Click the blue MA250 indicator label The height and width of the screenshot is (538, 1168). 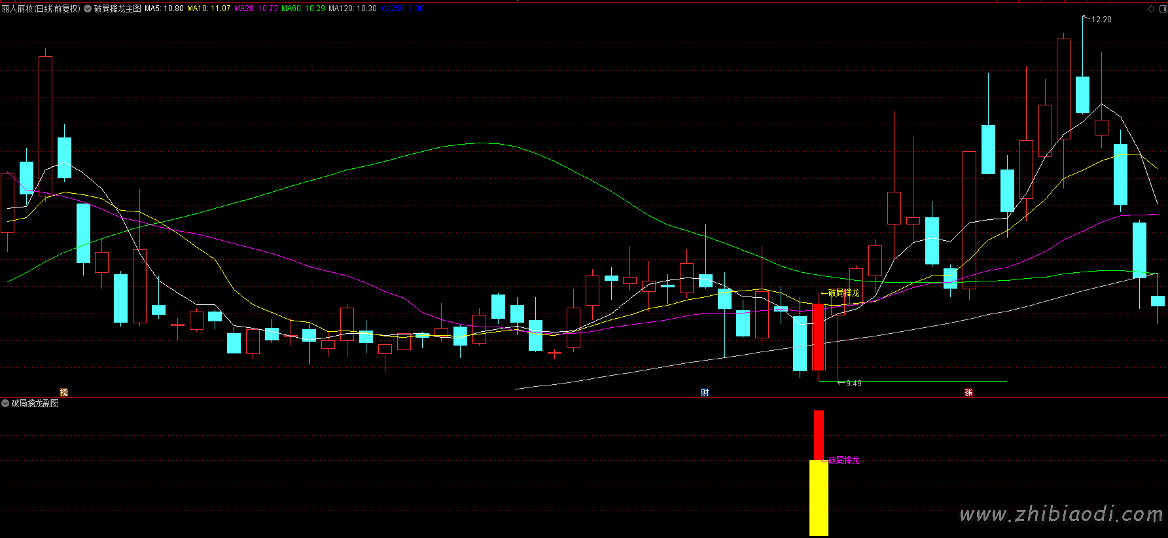[x=402, y=9]
